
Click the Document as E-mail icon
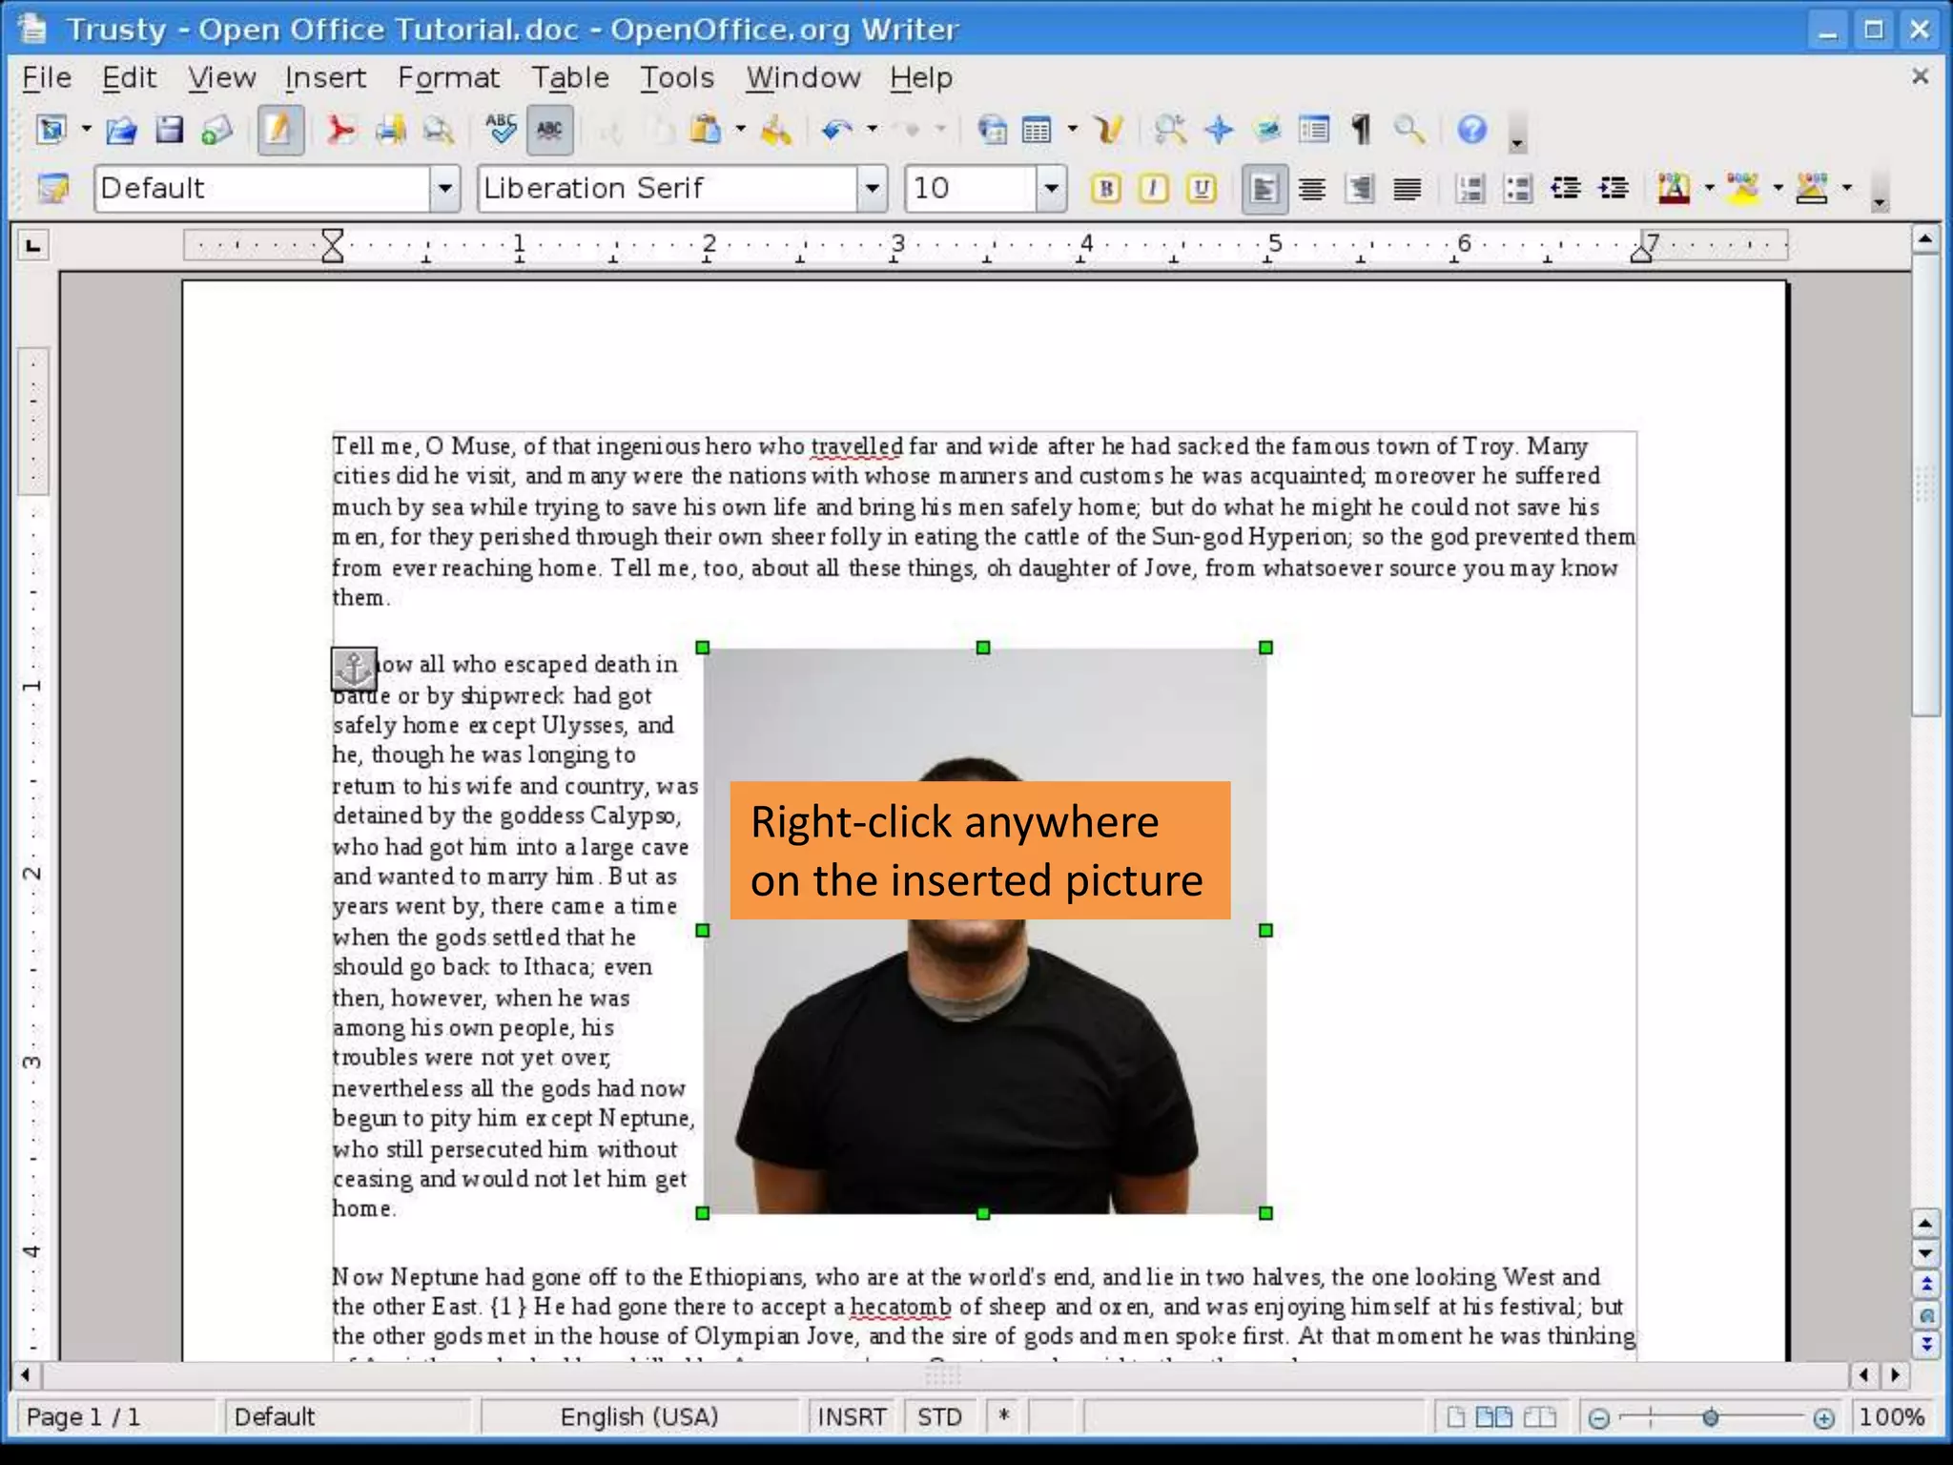[217, 130]
